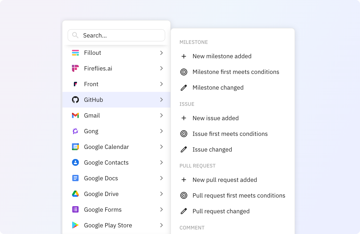This screenshot has width=360, height=234.
Task: Click the GitHub octocat icon
Action: (x=75, y=100)
